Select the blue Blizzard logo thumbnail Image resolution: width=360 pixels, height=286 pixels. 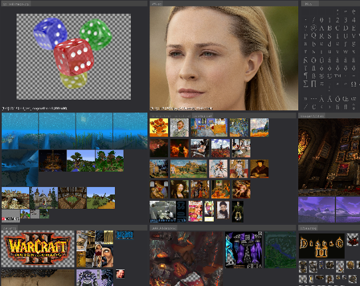(x=125, y=235)
